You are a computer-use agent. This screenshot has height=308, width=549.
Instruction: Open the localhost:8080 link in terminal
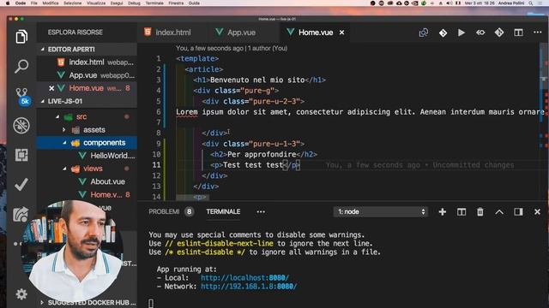click(244, 278)
